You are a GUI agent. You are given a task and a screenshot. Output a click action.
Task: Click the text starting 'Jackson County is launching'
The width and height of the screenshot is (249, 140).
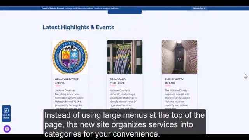point(69,100)
